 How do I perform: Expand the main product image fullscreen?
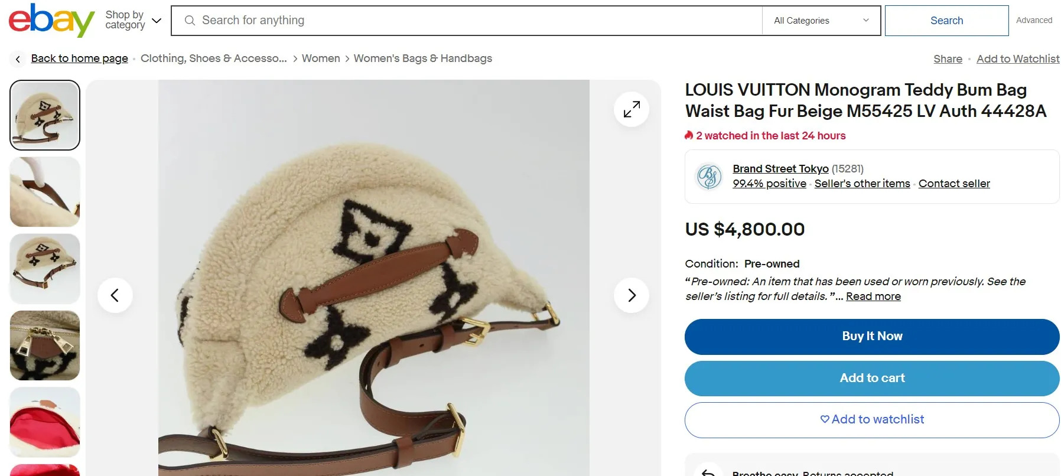tap(631, 109)
